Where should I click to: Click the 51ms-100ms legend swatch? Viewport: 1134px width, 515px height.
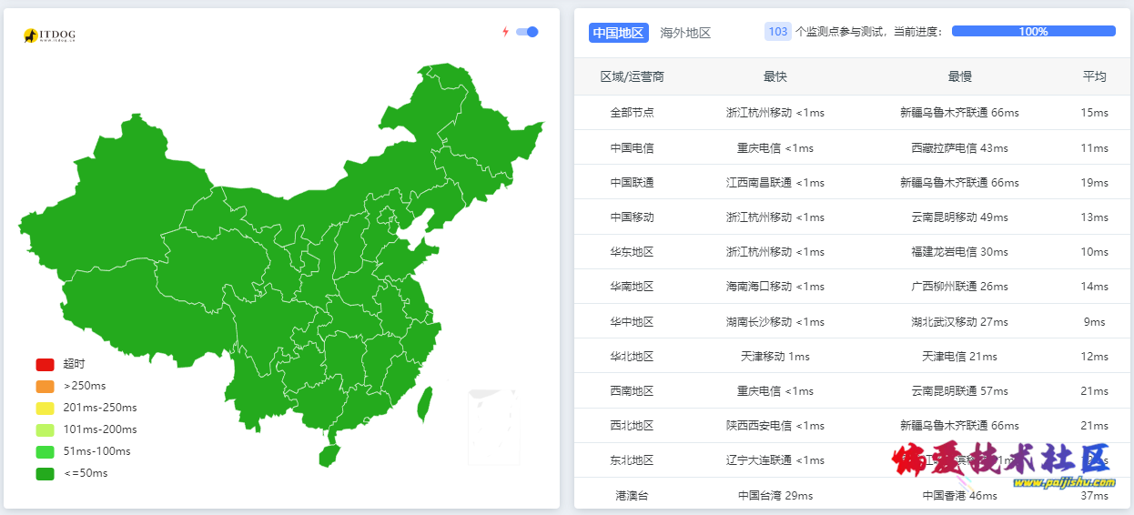coord(46,451)
